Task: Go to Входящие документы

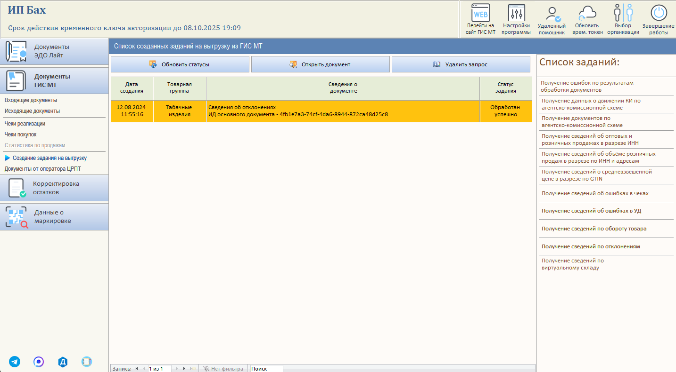Action: click(x=31, y=100)
